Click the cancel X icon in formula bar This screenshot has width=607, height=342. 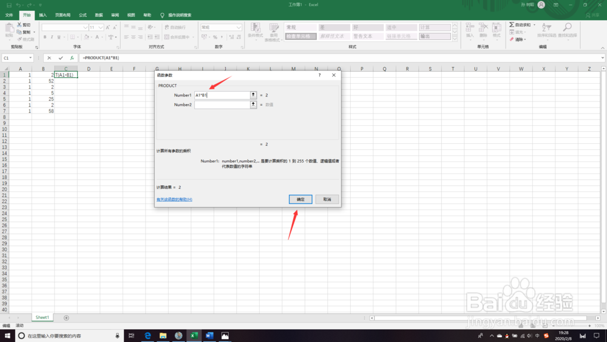49,58
